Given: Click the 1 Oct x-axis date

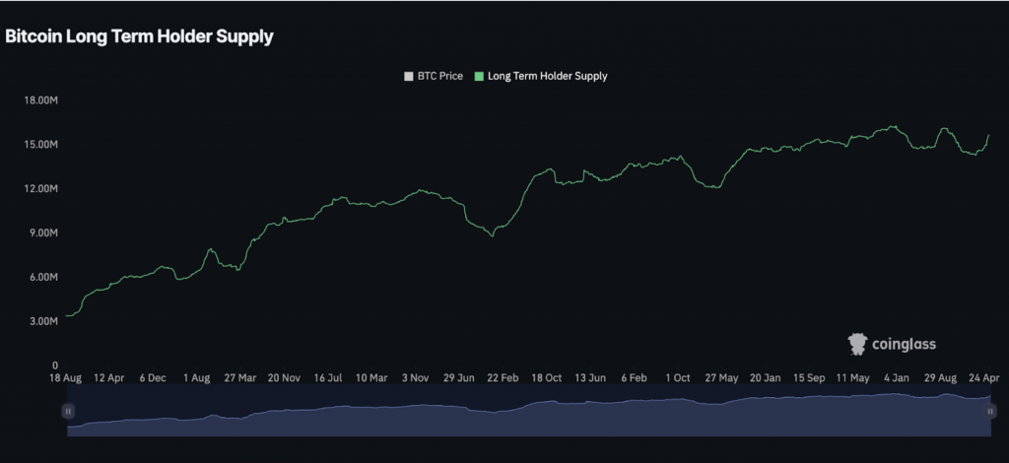Looking at the screenshot, I should [677, 378].
